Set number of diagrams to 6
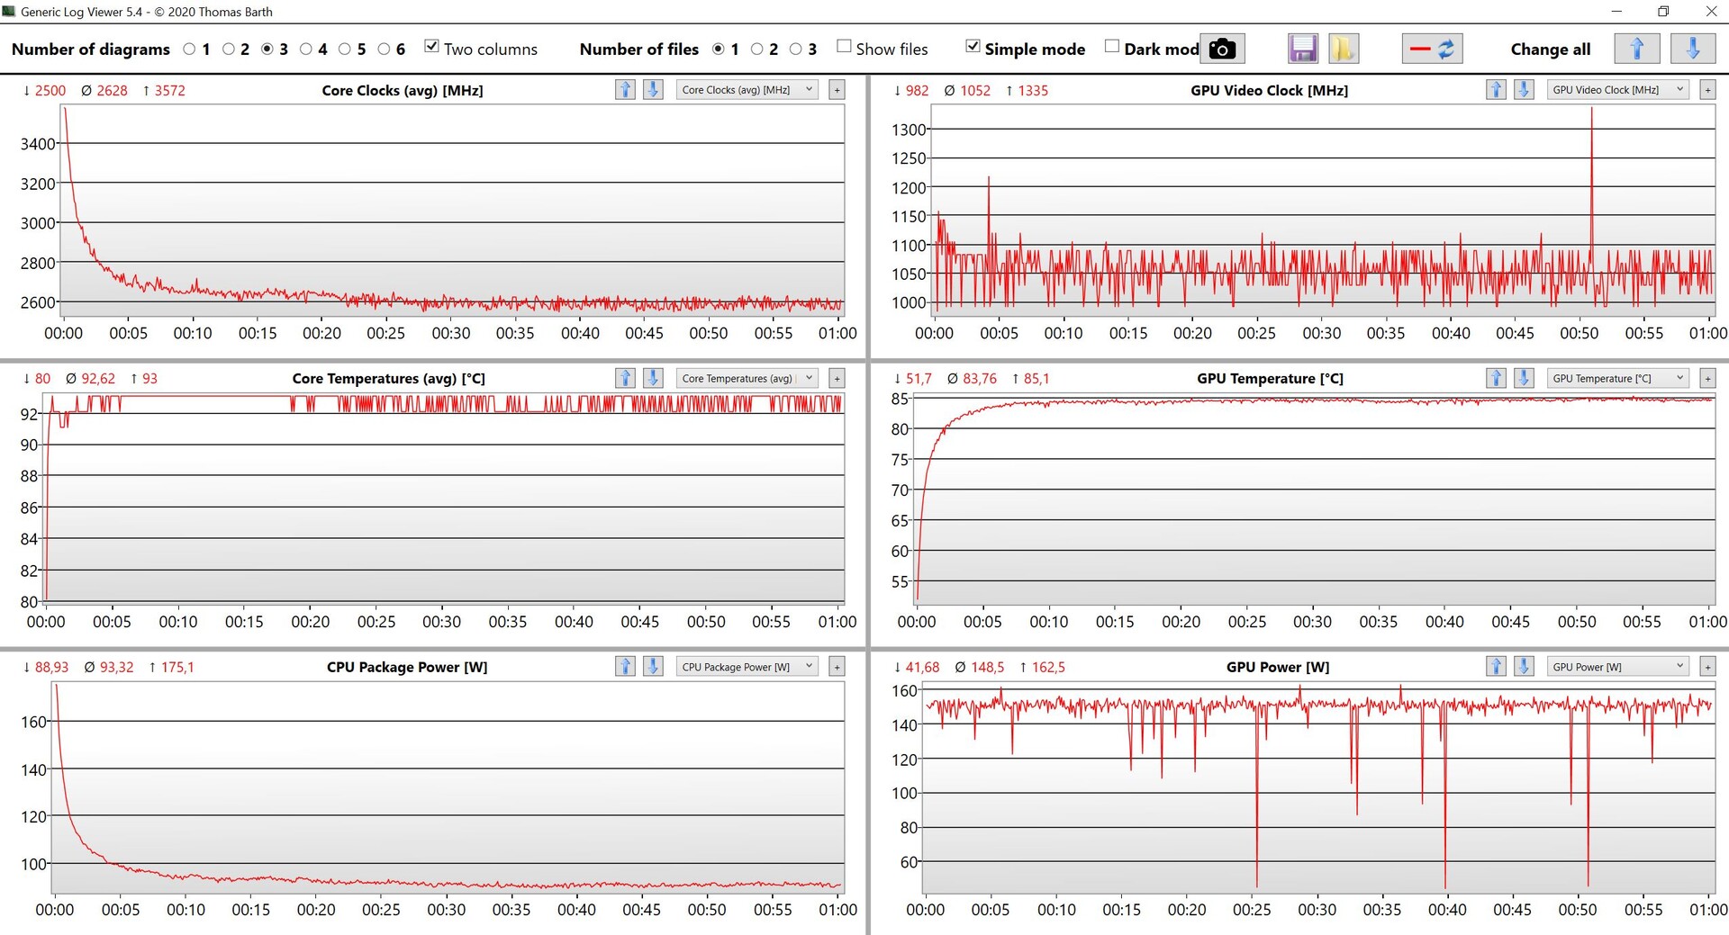The width and height of the screenshot is (1729, 935). tap(384, 49)
